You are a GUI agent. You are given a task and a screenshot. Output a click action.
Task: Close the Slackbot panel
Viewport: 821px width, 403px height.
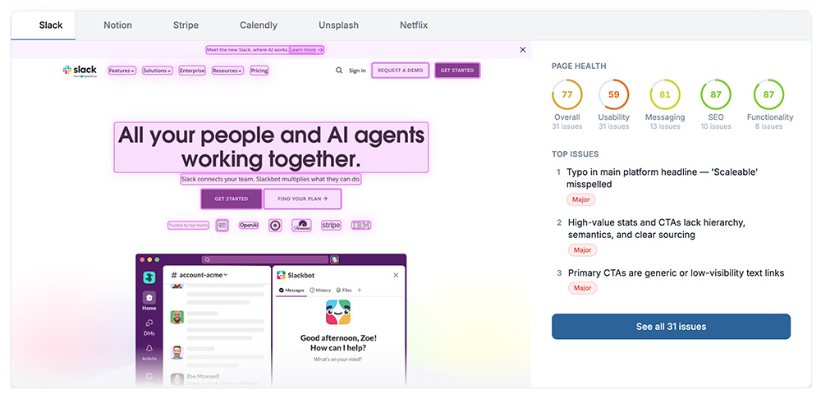click(x=396, y=275)
